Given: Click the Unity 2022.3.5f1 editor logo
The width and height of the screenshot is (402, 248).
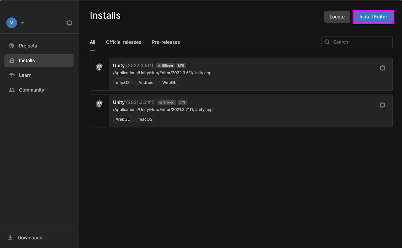Looking at the screenshot, I should pos(99,67).
